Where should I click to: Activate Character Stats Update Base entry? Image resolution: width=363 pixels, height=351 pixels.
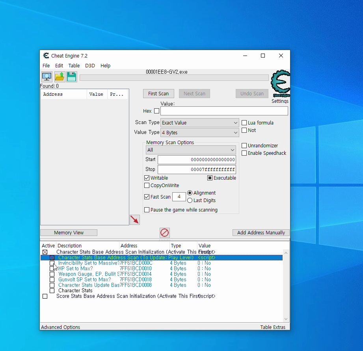(52, 285)
